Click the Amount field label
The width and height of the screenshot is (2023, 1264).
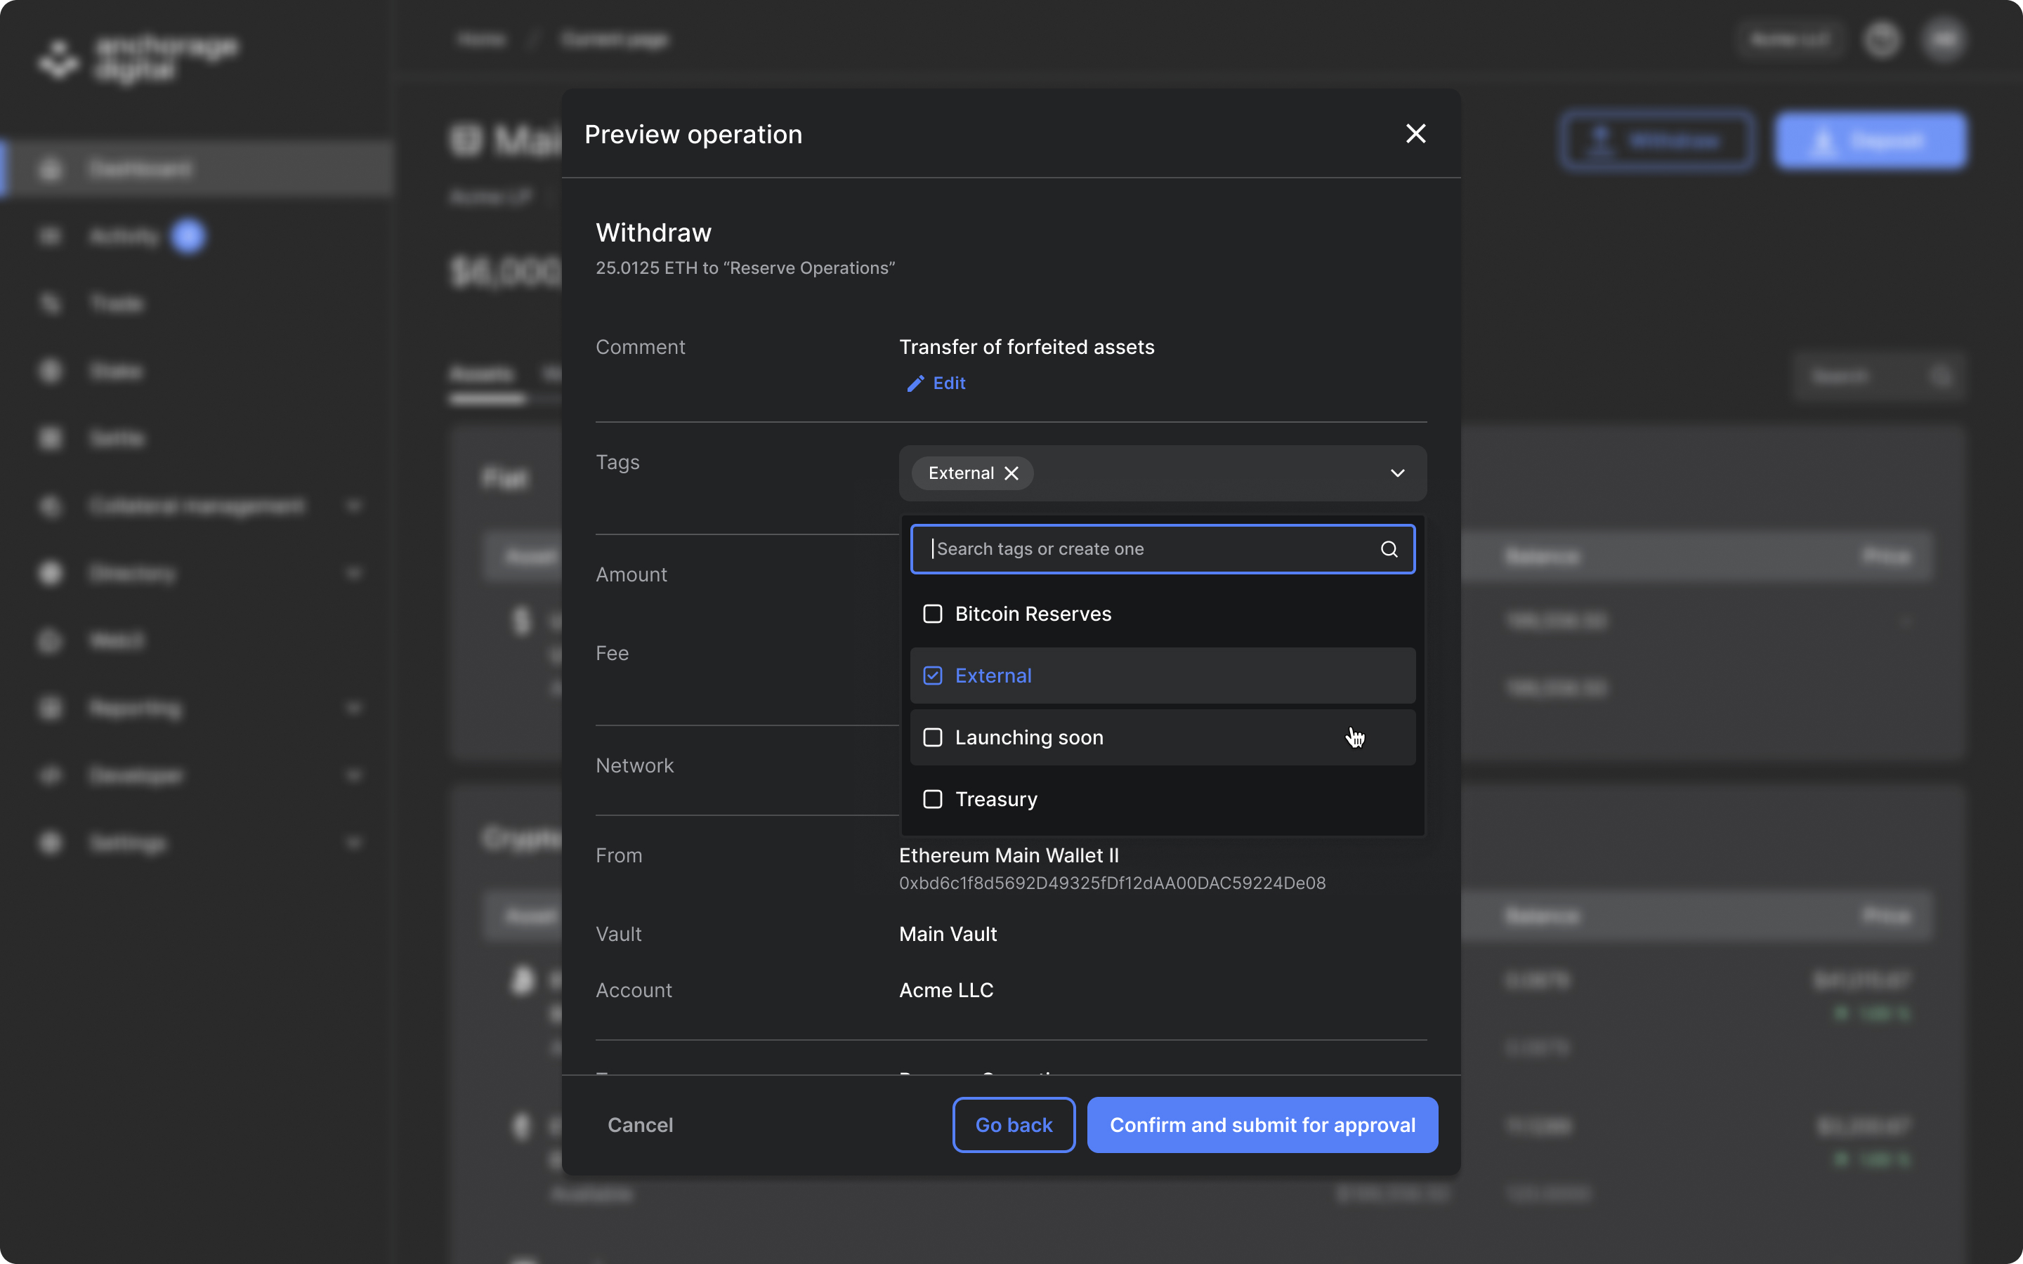pyautogui.click(x=631, y=574)
